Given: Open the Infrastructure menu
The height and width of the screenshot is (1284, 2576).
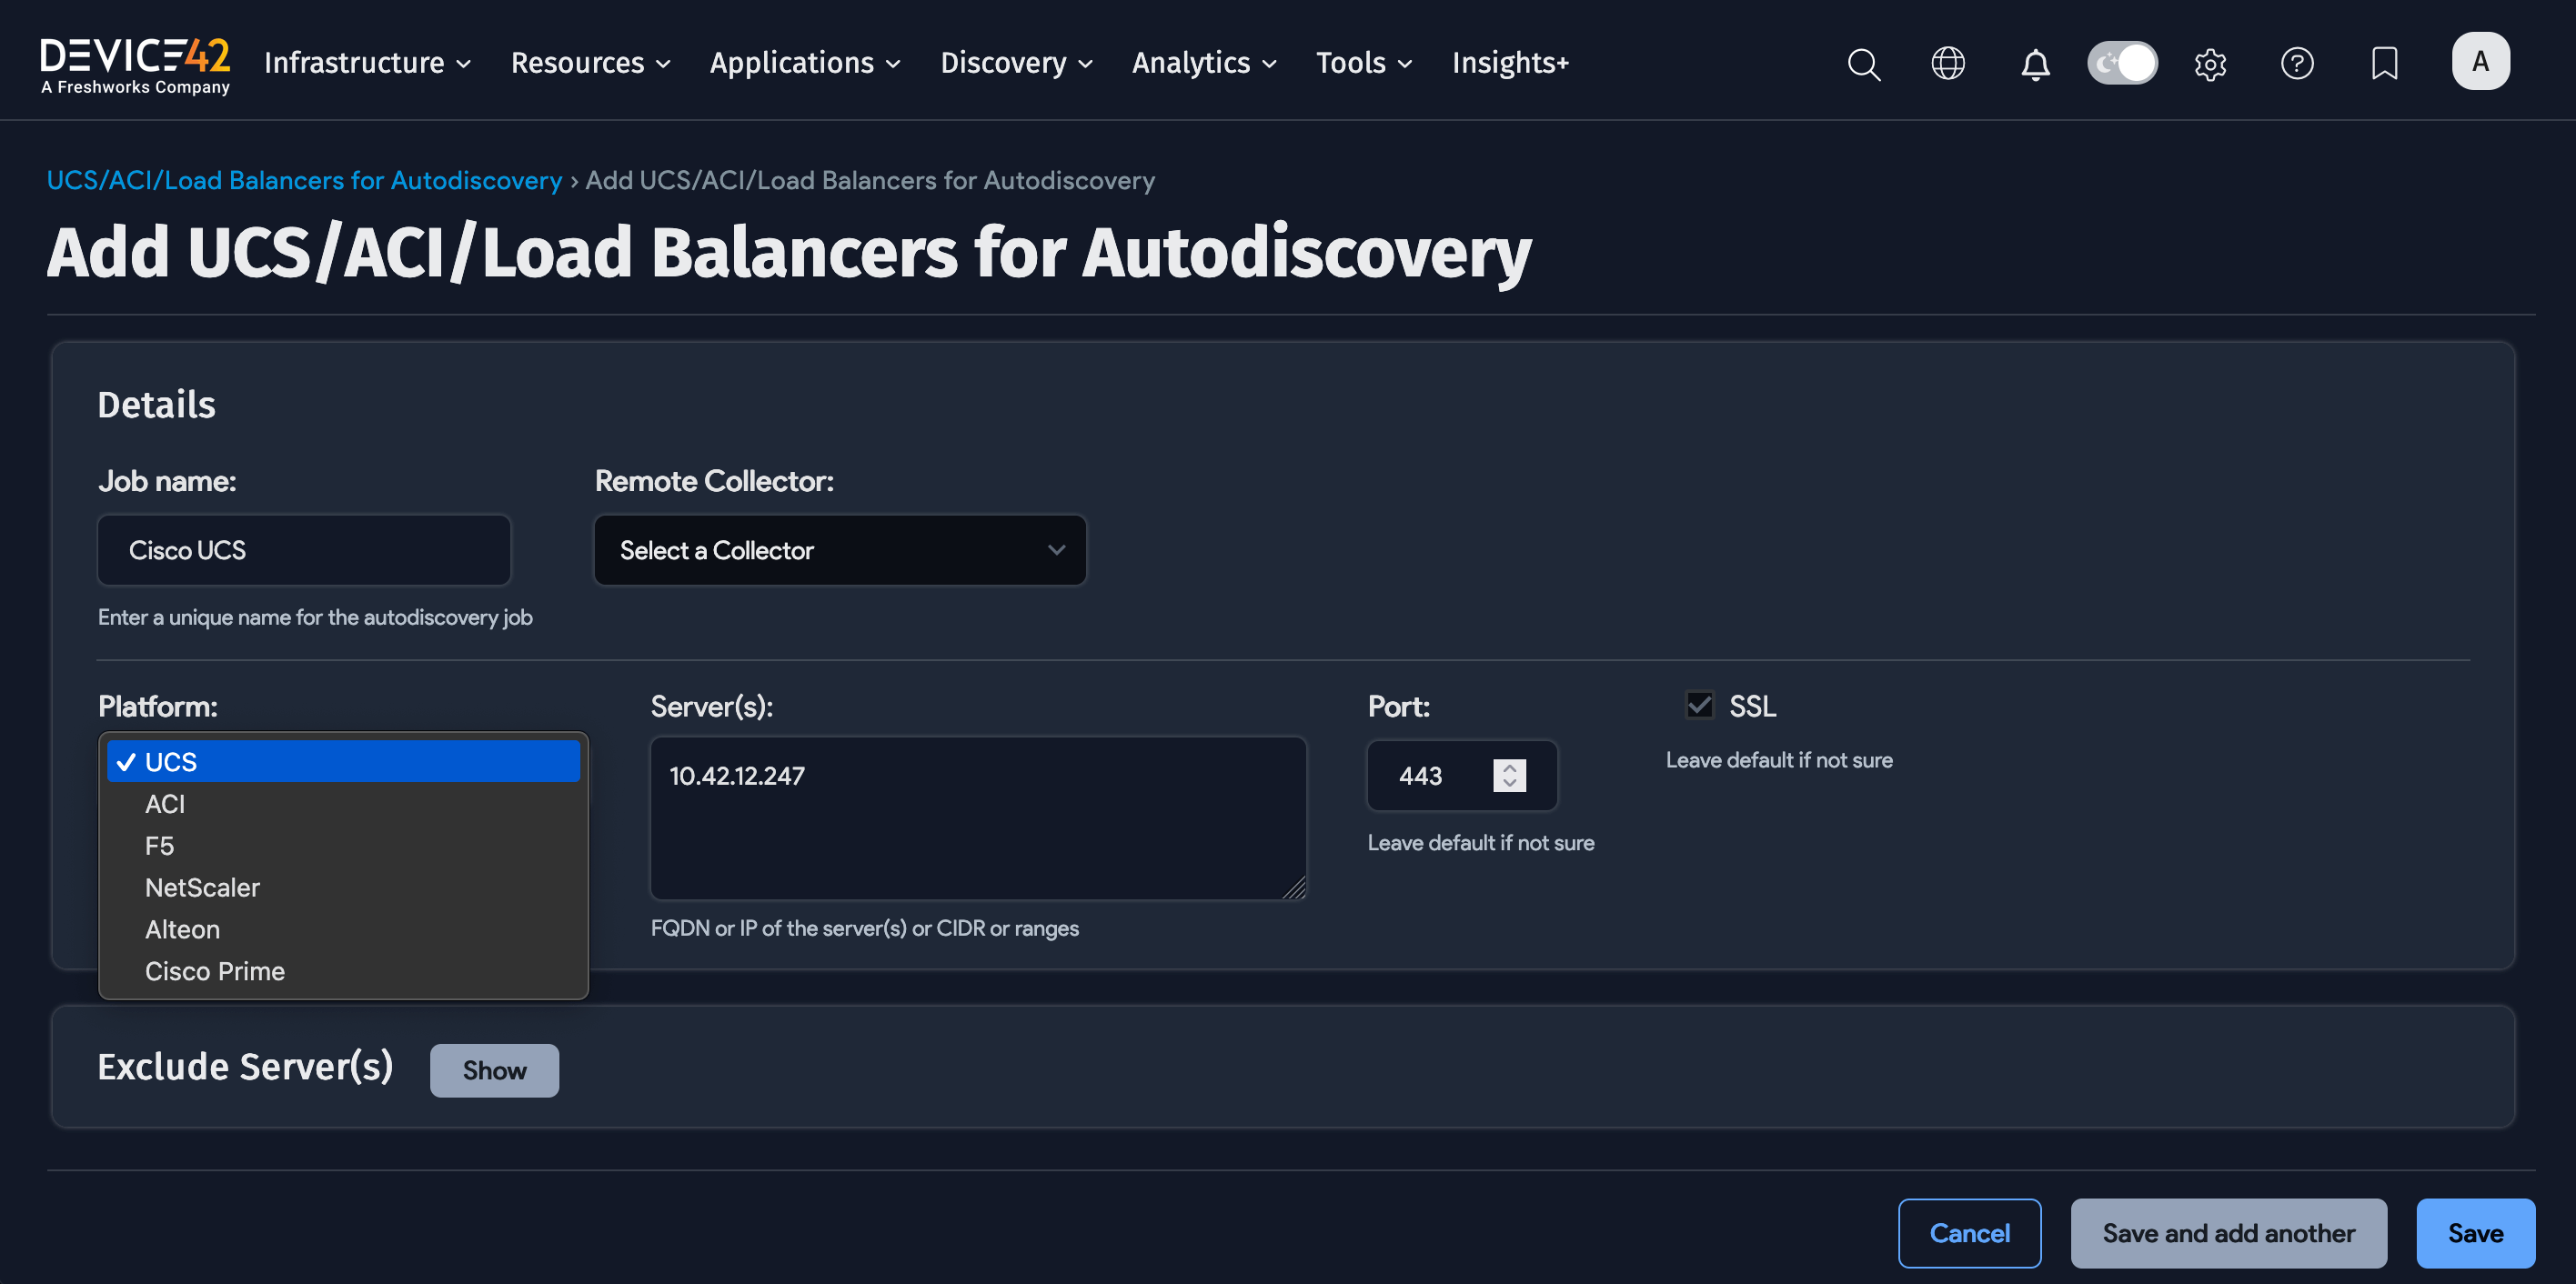Looking at the screenshot, I should coord(367,63).
